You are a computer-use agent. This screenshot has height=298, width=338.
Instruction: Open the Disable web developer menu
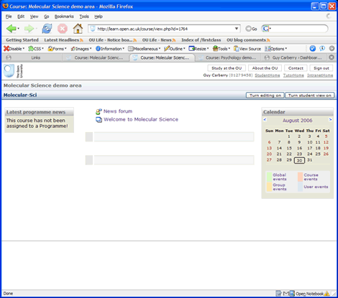[x=14, y=49]
